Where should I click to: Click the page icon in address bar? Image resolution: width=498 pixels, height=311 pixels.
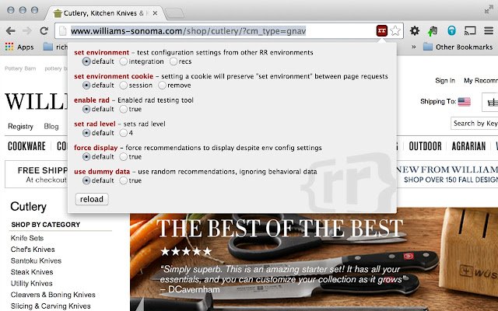tap(63, 31)
